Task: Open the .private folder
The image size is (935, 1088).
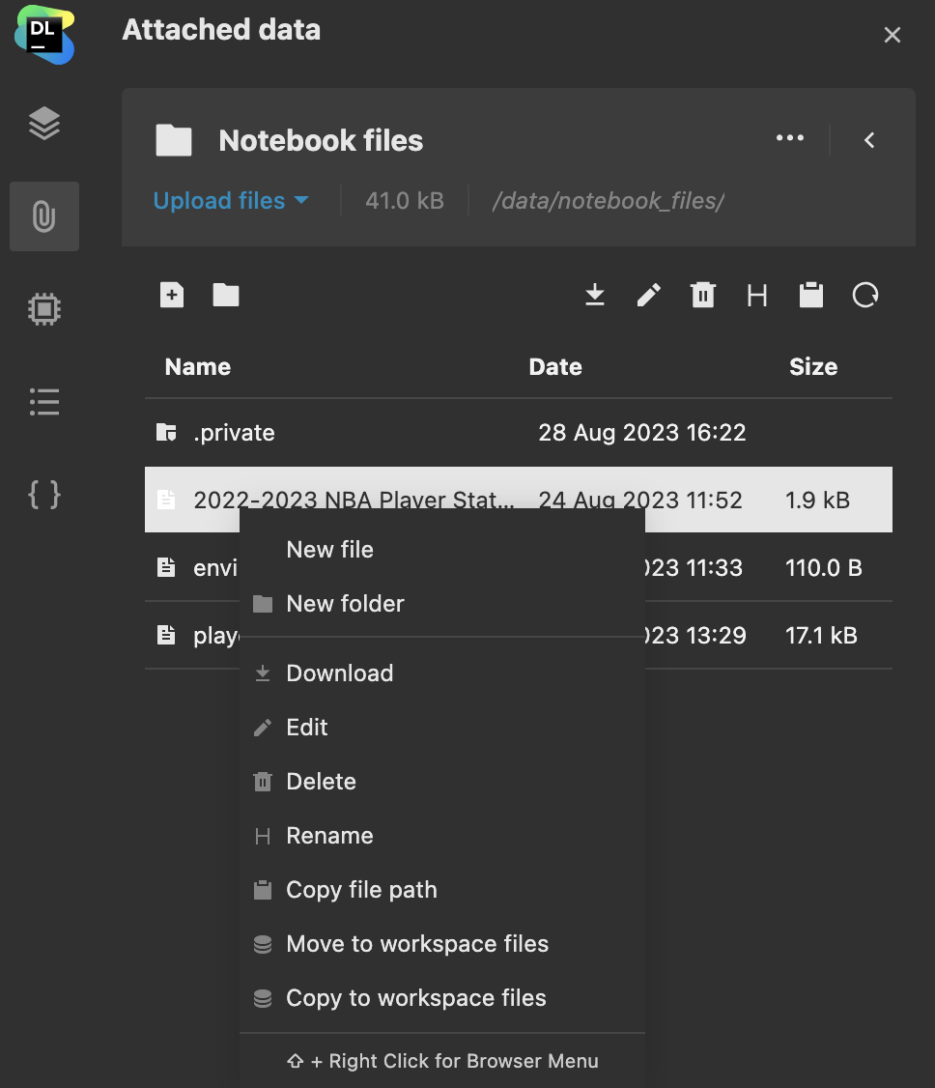Action: (x=234, y=433)
